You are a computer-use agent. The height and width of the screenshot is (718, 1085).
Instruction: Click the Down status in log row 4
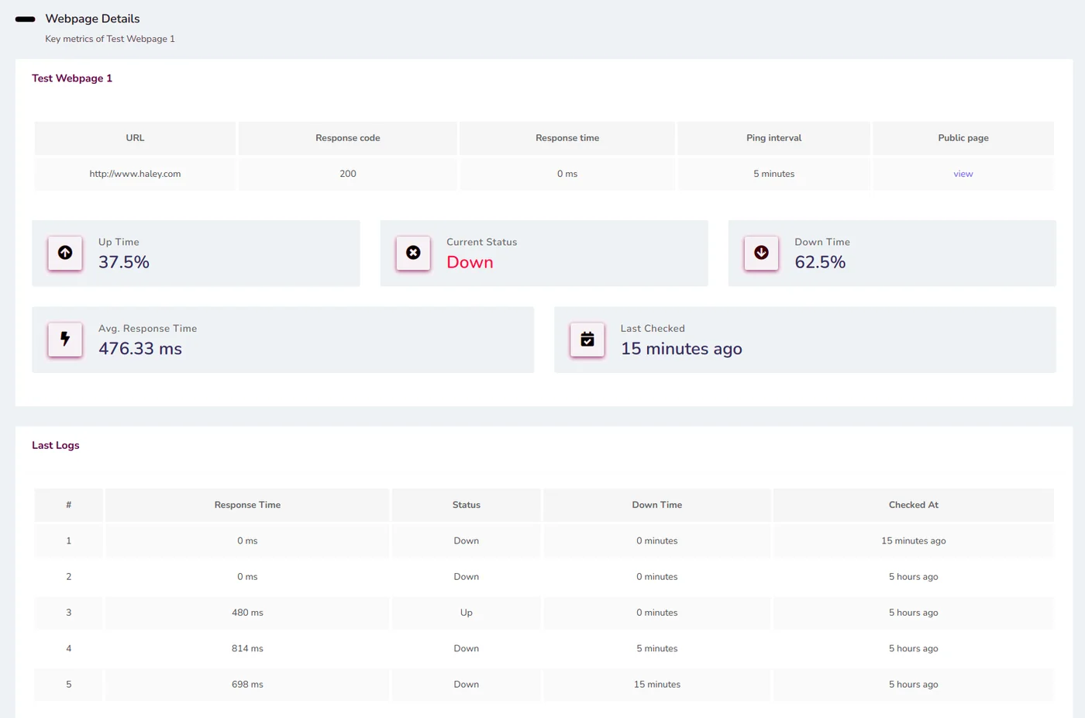point(467,648)
